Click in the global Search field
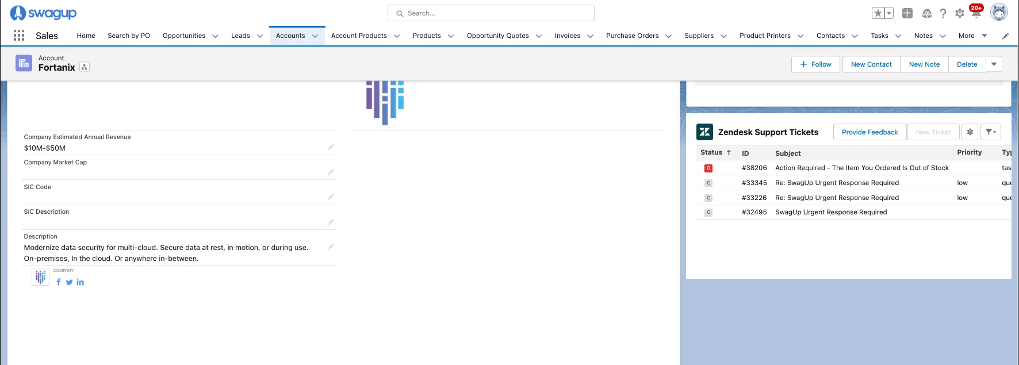This screenshot has height=365, width=1019. 491,13
